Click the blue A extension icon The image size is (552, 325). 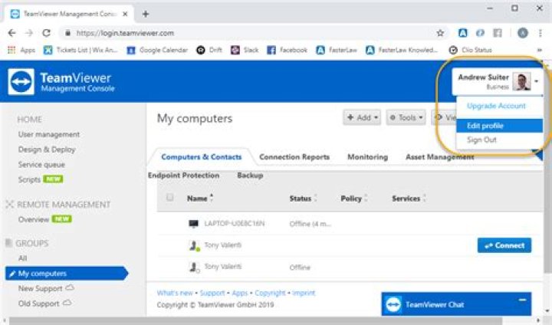462,33
